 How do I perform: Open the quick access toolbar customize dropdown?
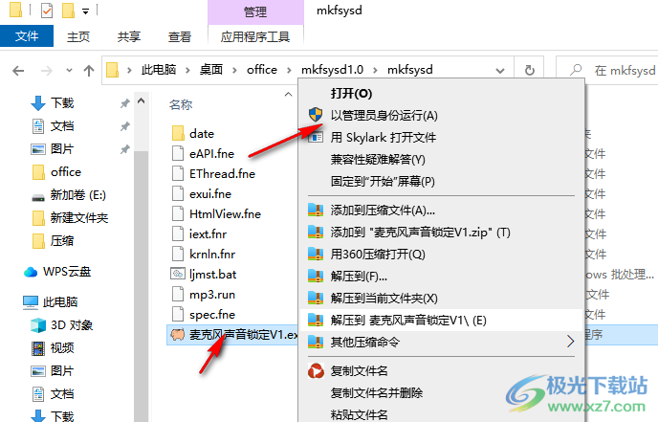86,11
